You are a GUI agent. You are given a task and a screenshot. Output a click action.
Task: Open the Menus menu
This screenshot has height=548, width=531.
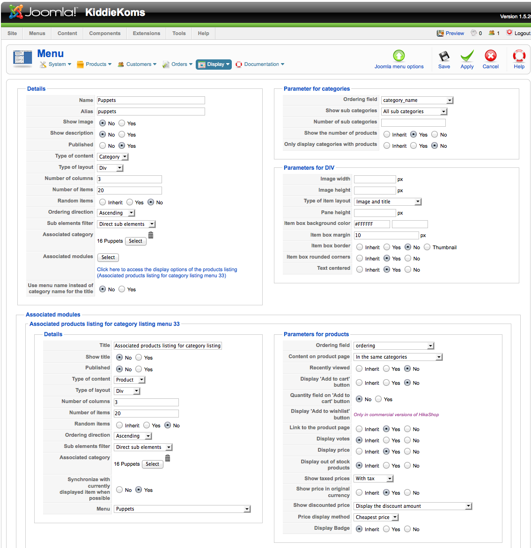tap(37, 33)
